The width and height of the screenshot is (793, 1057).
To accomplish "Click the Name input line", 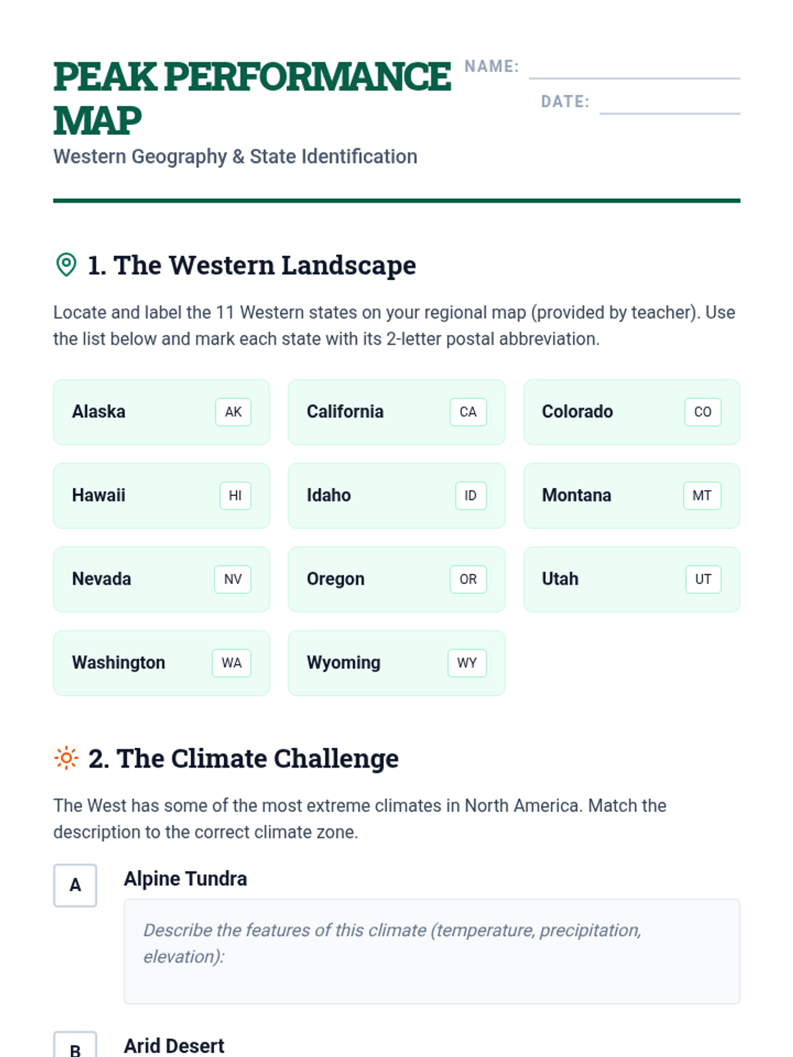I will [634, 69].
